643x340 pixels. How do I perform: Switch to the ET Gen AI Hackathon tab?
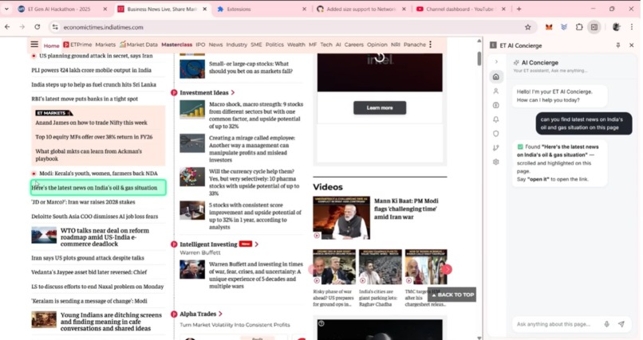point(60,9)
